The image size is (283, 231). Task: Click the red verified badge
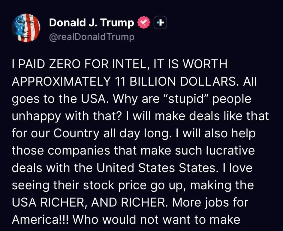(x=144, y=23)
